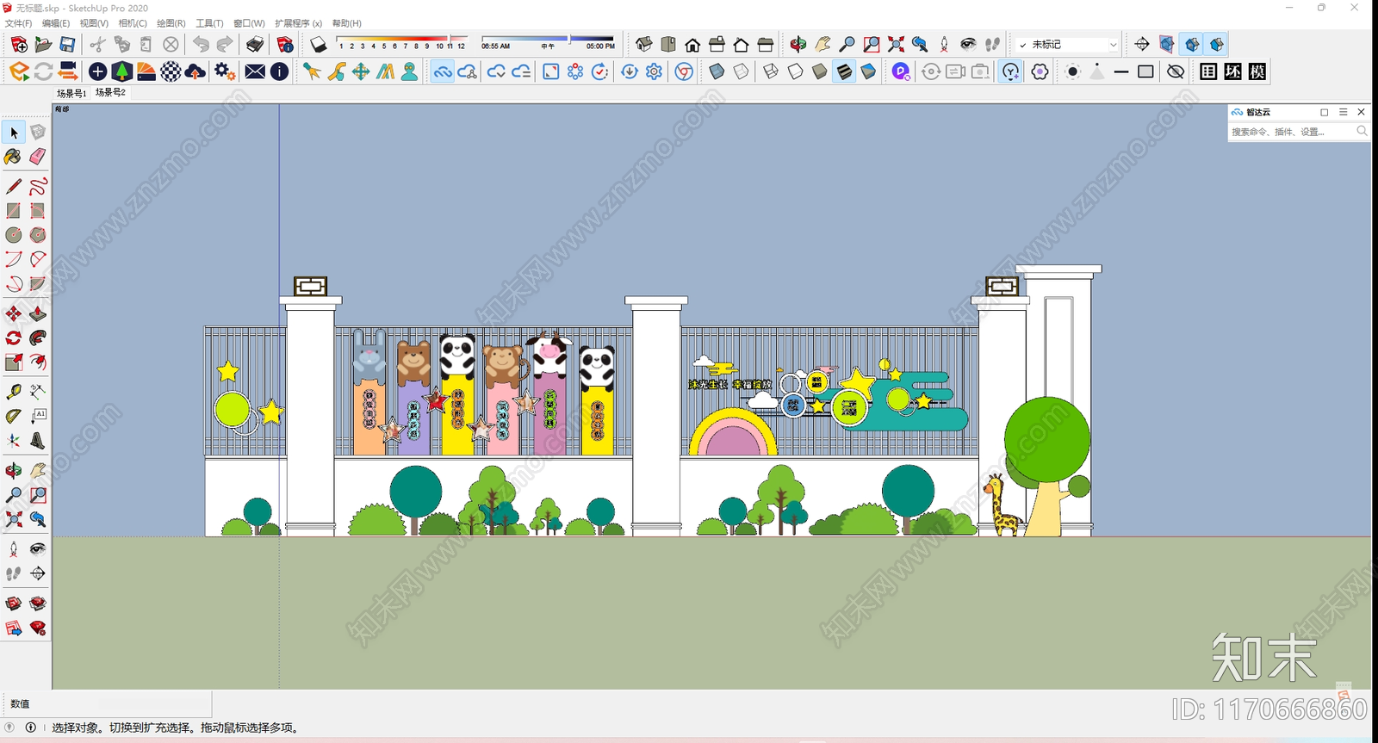Choose the Rotate tool
The width and height of the screenshot is (1378, 743).
[14, 338]
